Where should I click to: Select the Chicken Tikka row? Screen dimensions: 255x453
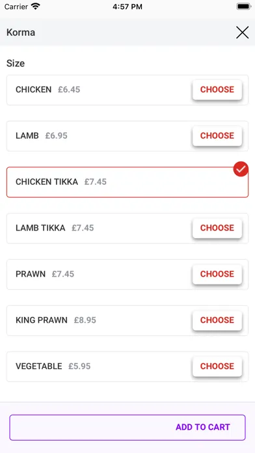point(127,182)
